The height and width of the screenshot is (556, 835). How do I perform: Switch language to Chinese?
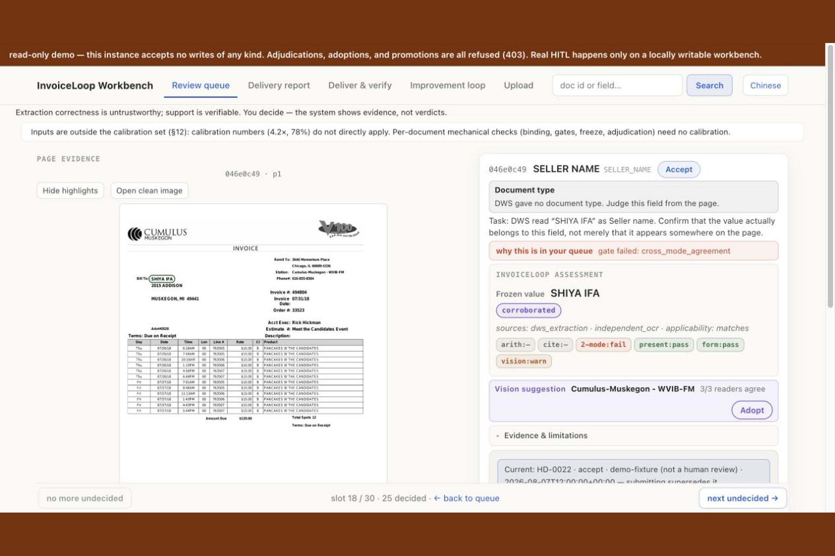click(x=765, y=86)
